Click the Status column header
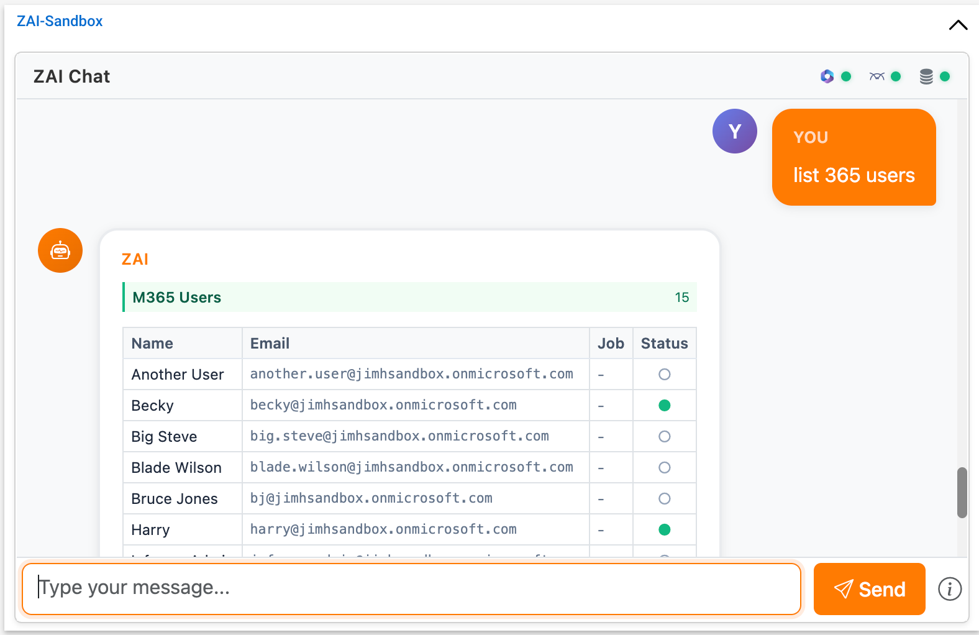The image size is (979, 635). coord(665,344)
